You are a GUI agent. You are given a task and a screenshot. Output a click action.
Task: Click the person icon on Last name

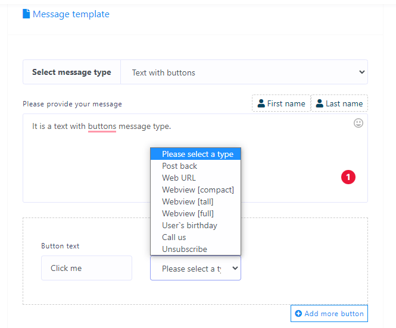pyautogui.click(x=319, y=103)
